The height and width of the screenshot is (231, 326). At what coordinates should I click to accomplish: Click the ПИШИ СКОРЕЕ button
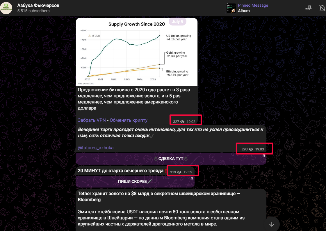[135, 181]
